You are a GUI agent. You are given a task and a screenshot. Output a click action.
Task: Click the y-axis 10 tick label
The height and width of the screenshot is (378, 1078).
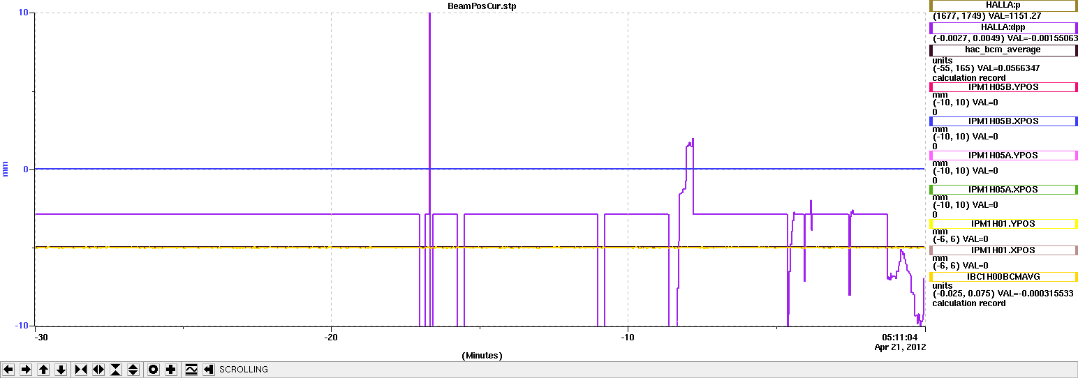23,13
